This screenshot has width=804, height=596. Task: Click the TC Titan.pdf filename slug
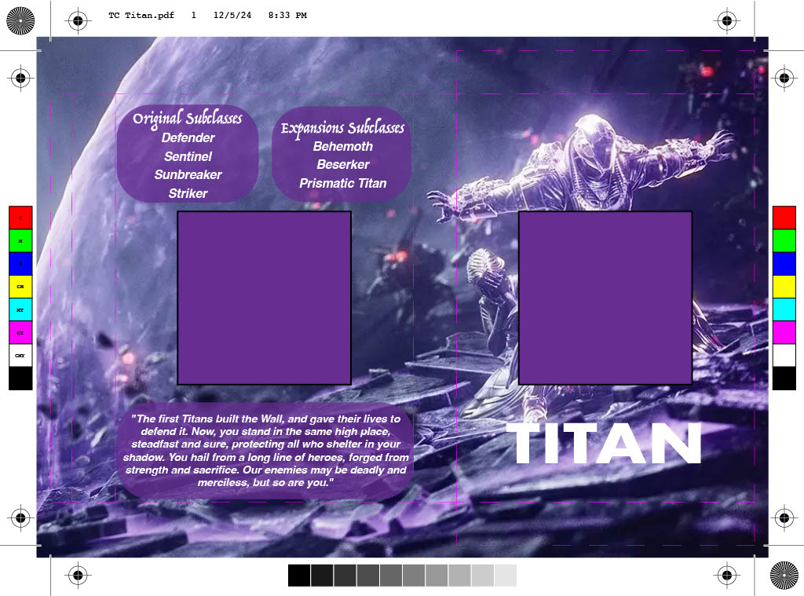pyautogui.click(x=141, y=15)
